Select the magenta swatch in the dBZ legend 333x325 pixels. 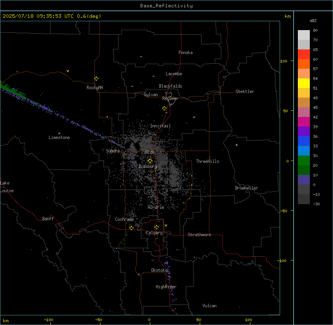pos(304,122)
